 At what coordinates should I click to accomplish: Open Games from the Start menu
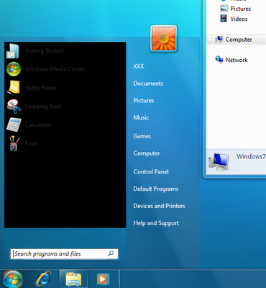click(x=142, y=136)
